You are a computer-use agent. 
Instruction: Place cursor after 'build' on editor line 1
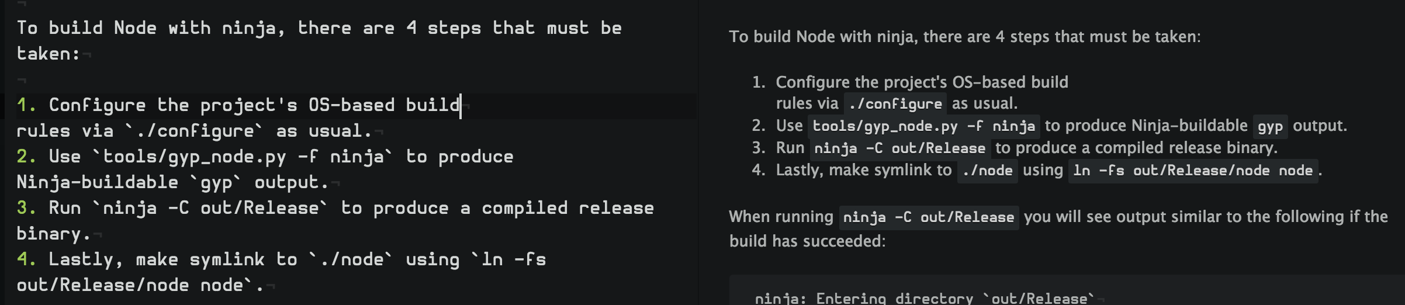click(x=461, y=105)
